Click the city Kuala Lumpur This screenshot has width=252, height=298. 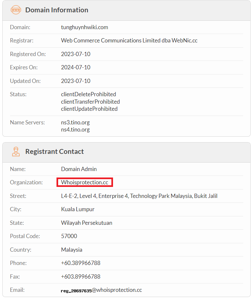78,209
